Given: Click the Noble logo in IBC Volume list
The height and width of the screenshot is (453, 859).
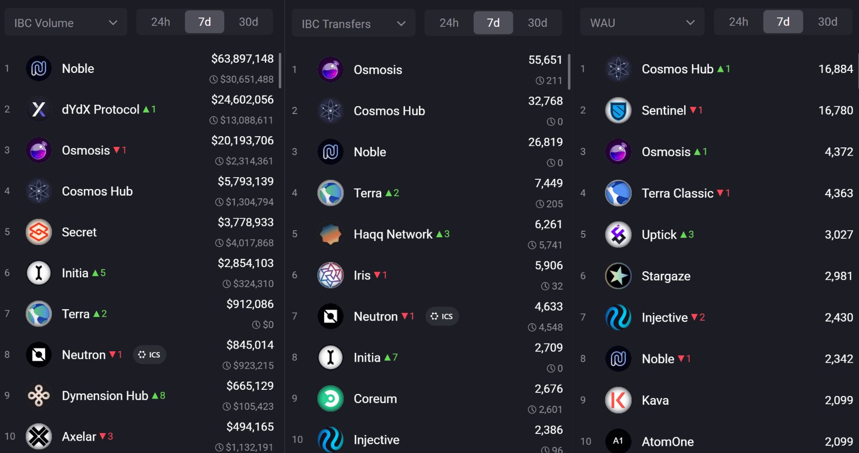Looking at the screenshot, I should [x=39, y=68].
